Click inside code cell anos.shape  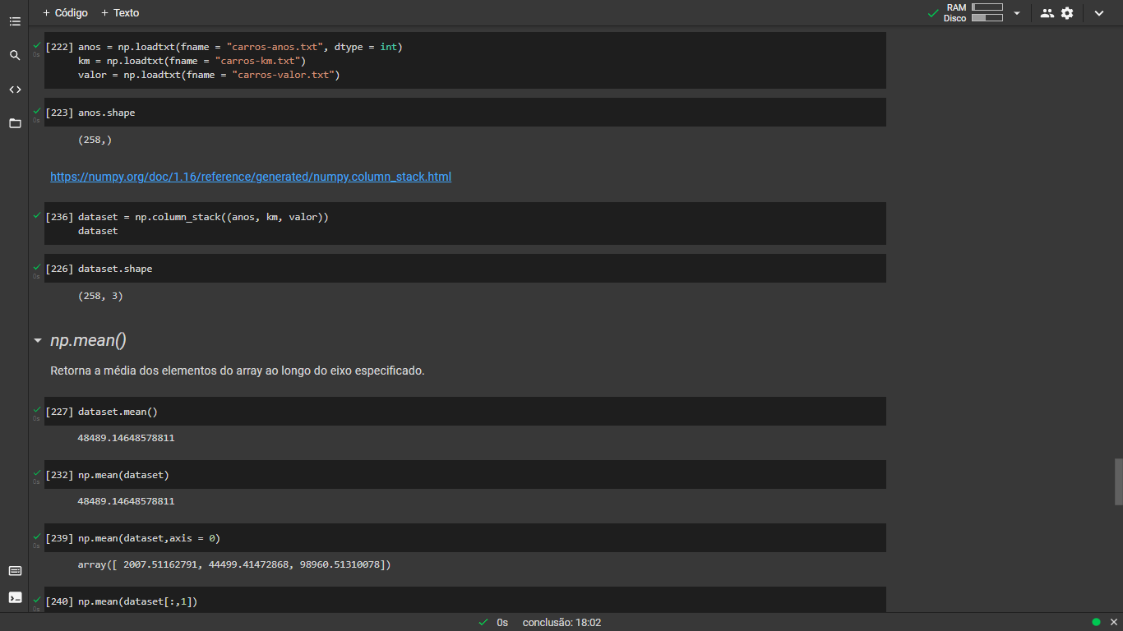click(465, 113)
